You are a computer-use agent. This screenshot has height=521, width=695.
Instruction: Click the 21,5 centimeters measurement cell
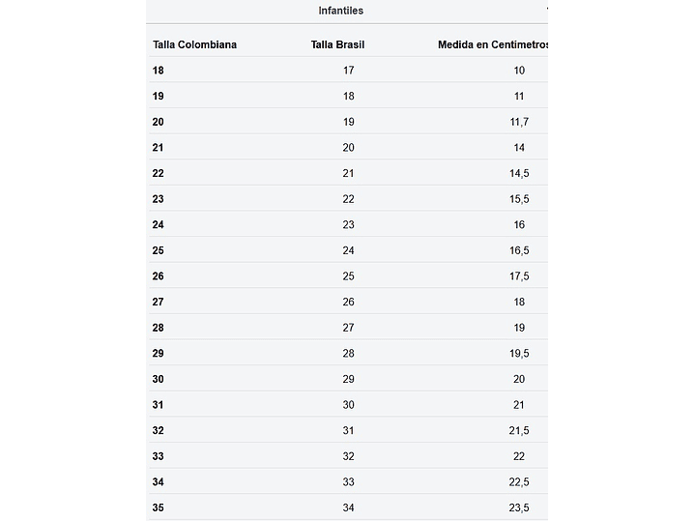click(520, 430)
